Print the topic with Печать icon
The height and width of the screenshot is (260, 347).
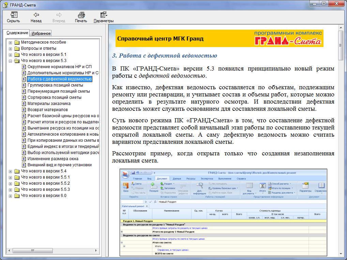point(81,15)
